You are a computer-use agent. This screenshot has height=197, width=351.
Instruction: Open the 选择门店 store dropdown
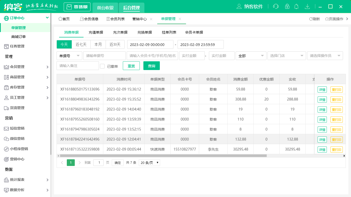coord(287,56)
